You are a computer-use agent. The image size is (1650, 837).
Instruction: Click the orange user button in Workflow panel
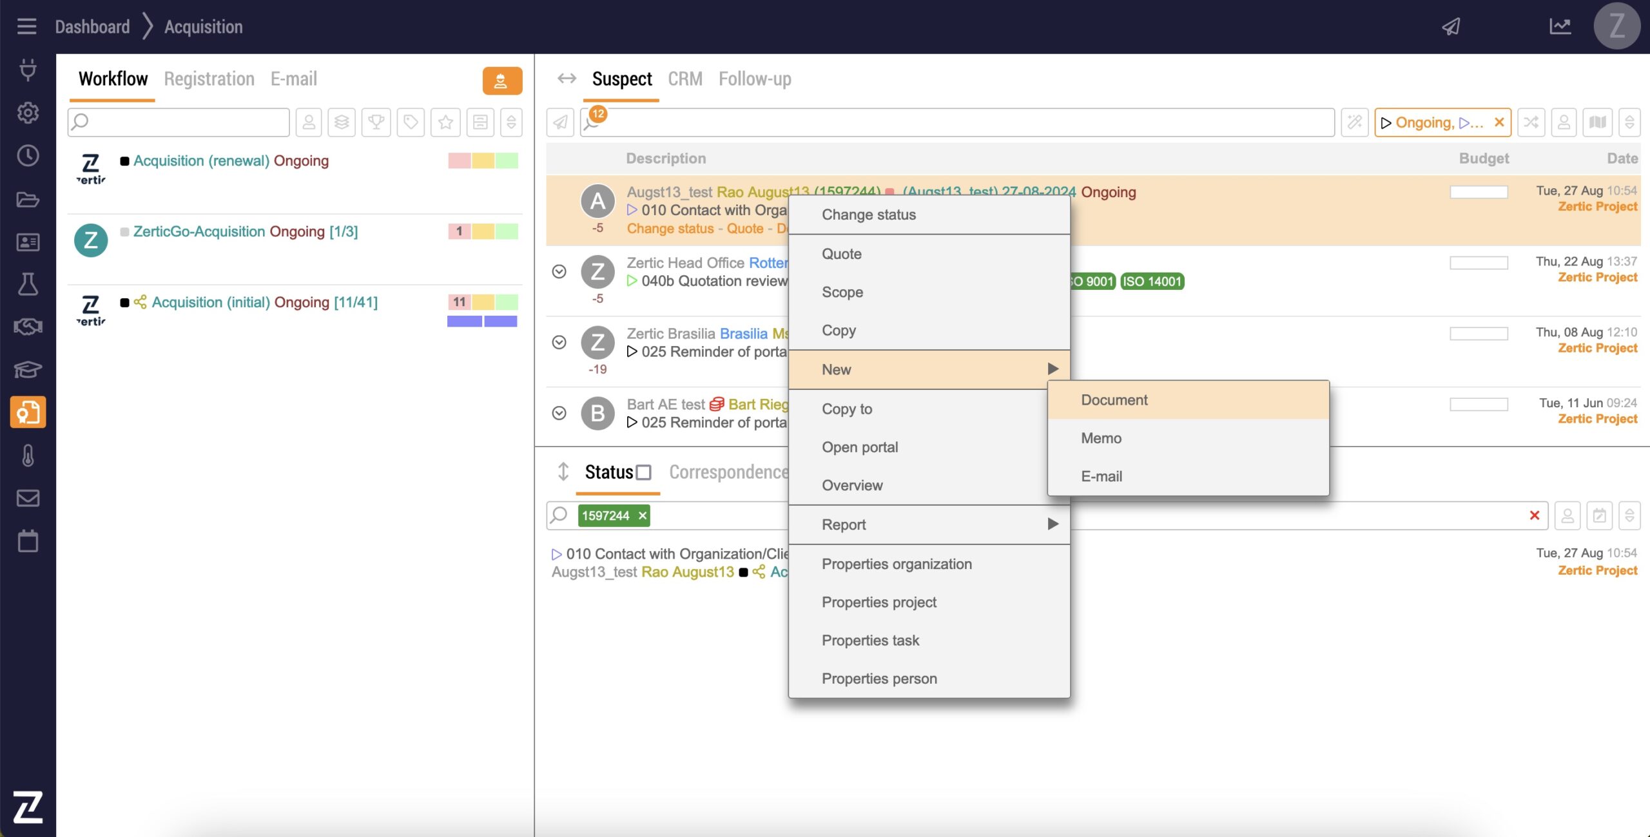coord(501,81)
